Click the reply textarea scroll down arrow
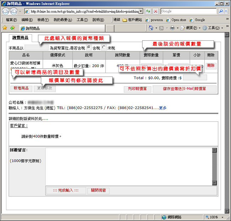The height and width of the screenshot is (221, 231). (215, 183)
